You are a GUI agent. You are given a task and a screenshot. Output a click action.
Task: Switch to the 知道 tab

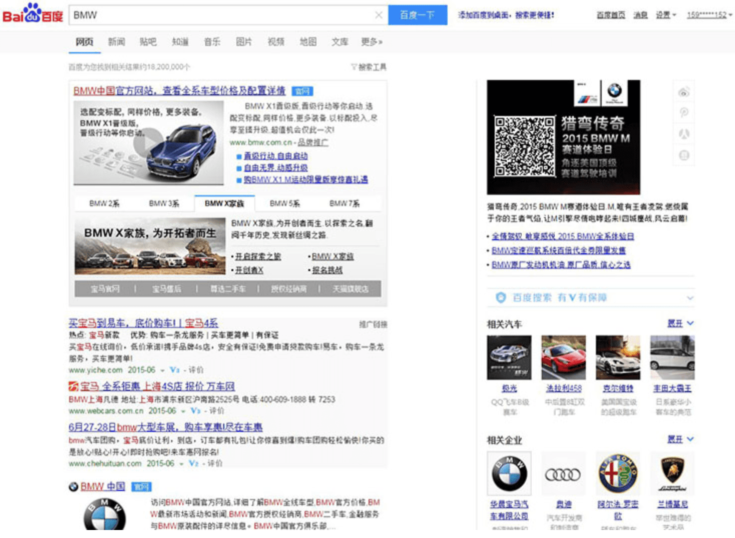click(x=180, y=42)
